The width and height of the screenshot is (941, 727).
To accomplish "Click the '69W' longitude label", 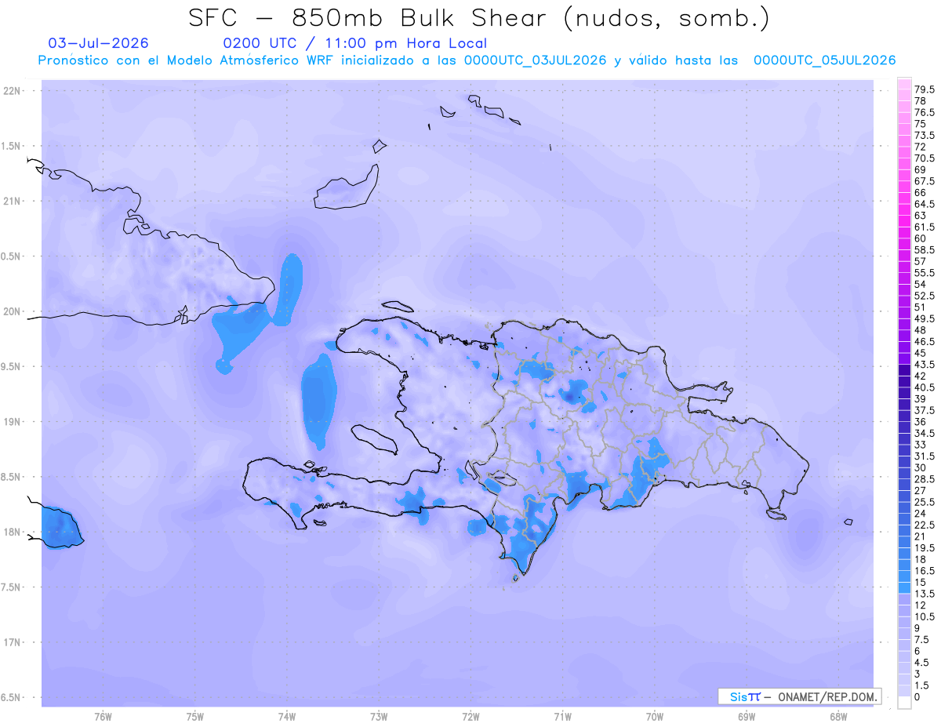I will 747,717.
